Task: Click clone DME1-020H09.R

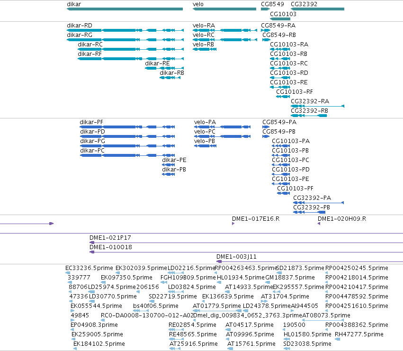Action: 319,224
